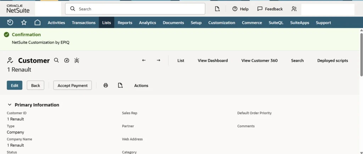The image size is (363, 154).
Task: Click the 'Default Order Priority' label
Action: click(x=255, y=113)
